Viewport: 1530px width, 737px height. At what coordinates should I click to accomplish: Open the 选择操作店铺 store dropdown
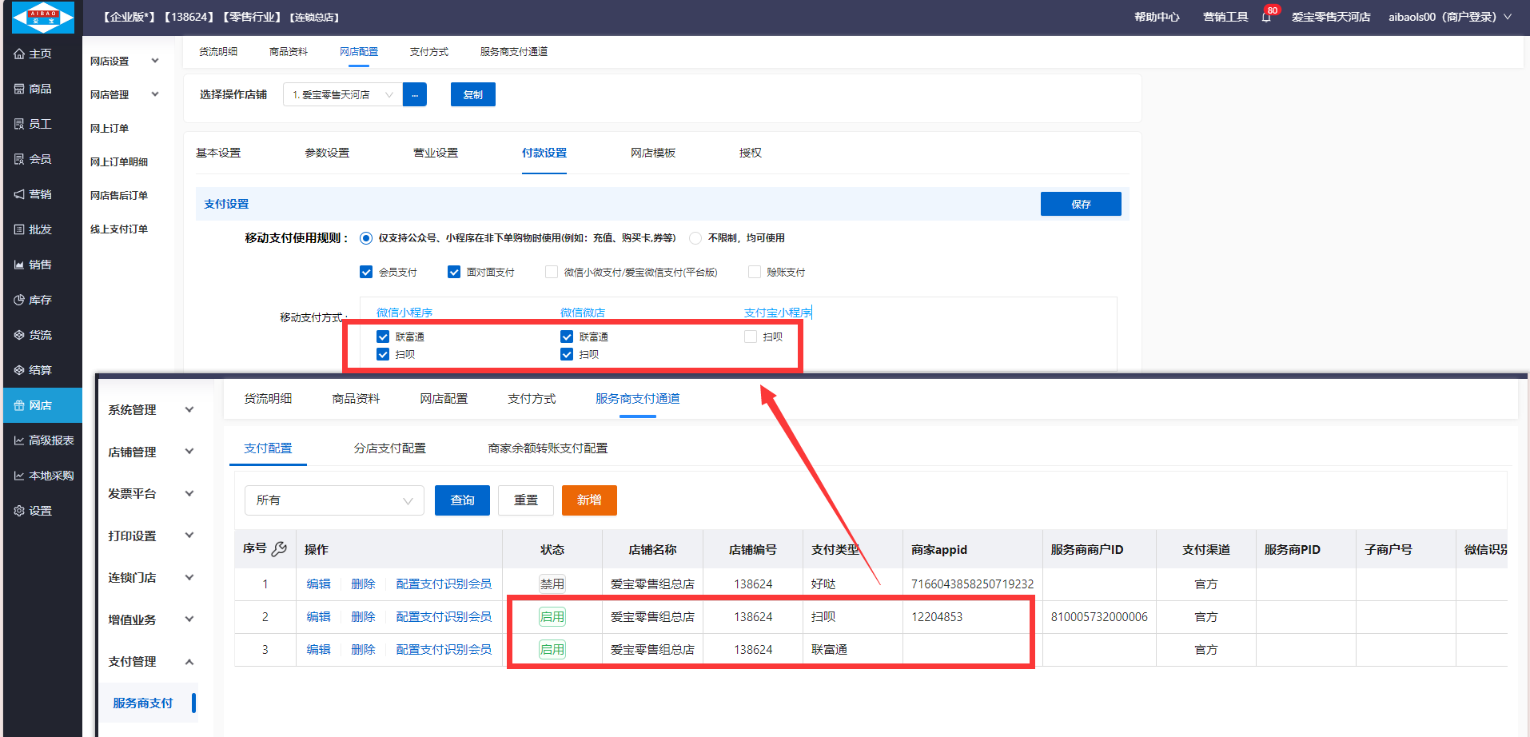click(342, 94)
